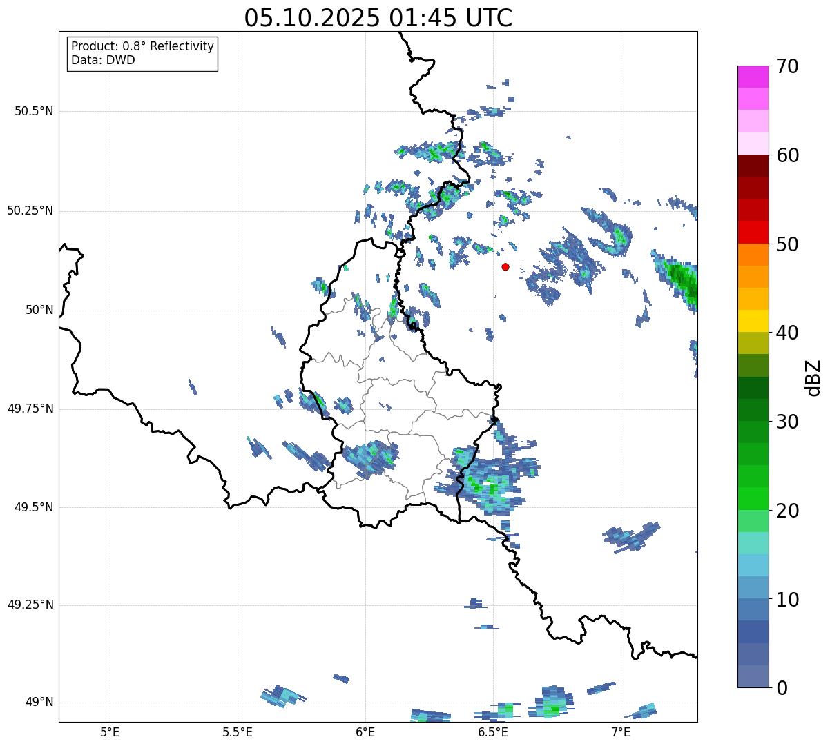Click the 5°E longitude label
830x746 pixels.
click(110, 732)
